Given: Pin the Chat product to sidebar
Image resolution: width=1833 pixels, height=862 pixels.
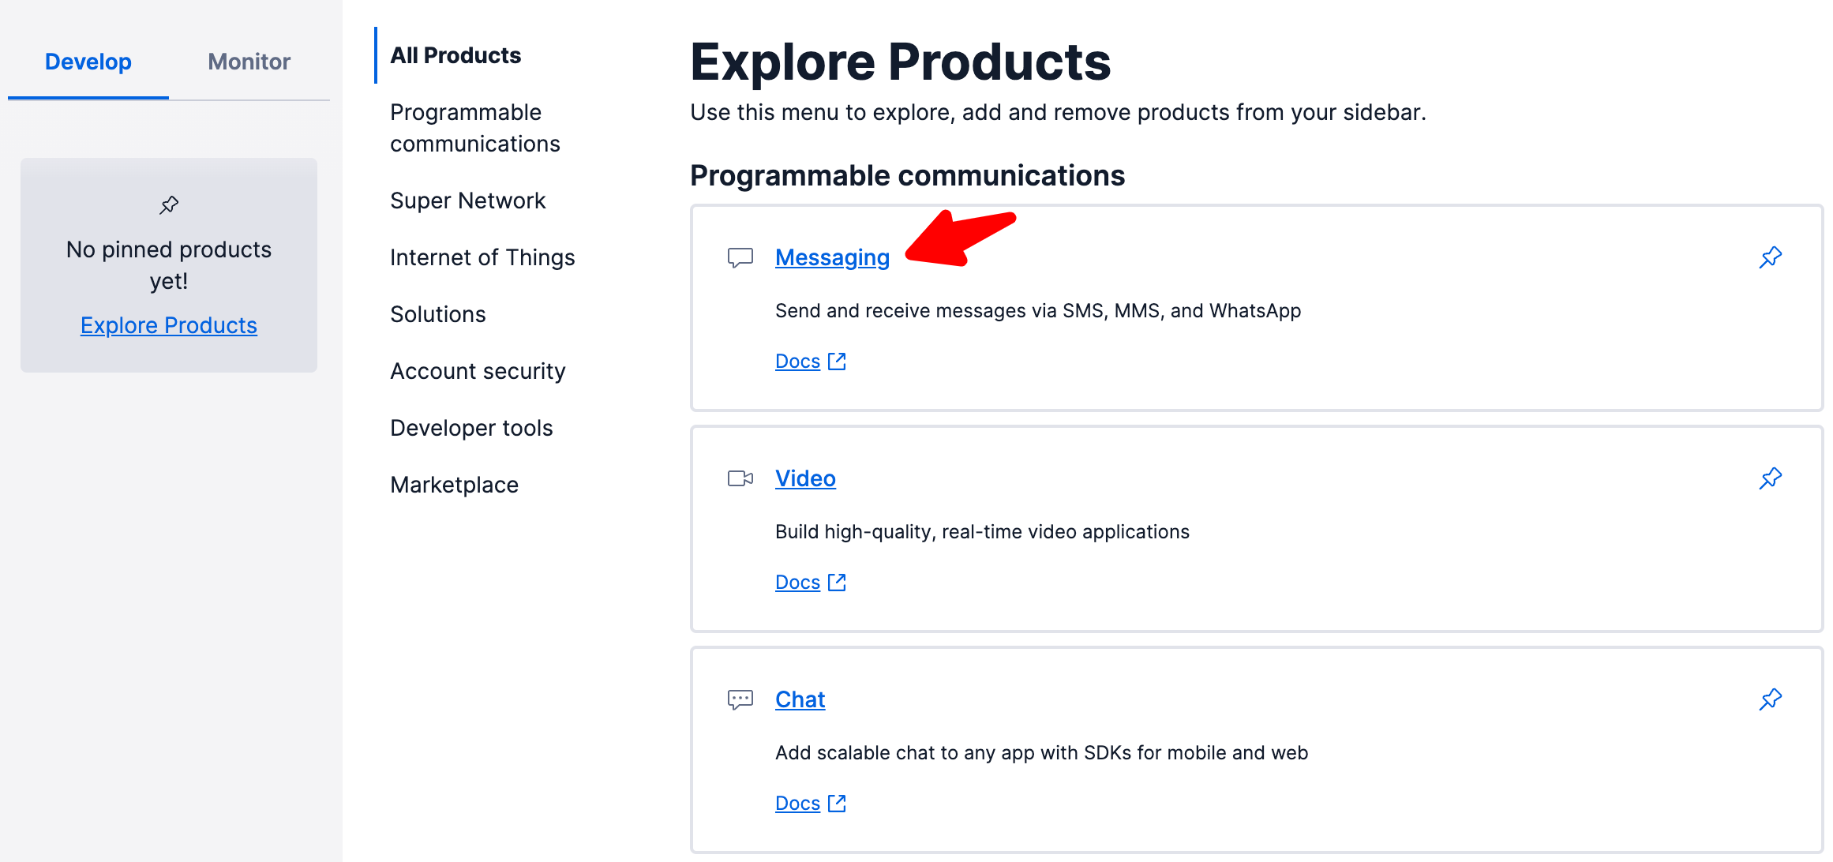Looking at the screenshot, I should (1771, 699).
